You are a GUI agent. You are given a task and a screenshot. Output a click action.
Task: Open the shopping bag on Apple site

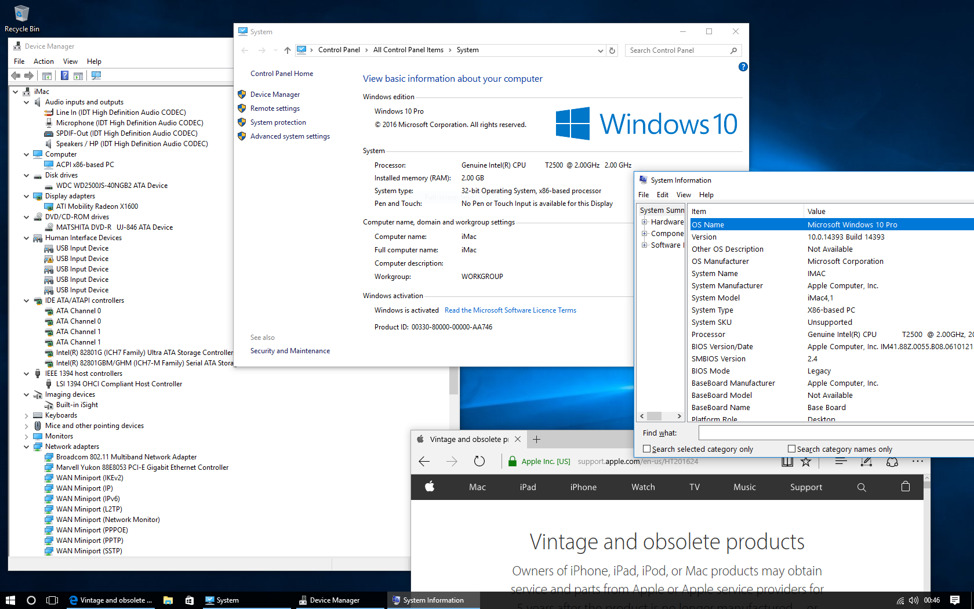coord(905,487)
